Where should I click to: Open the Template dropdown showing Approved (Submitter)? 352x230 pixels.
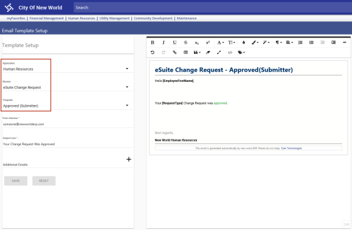pyautogui.click(x=67, y=106)
